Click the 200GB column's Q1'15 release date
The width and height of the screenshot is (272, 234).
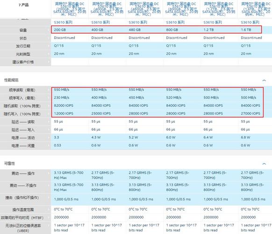click(x=59, y=46)
